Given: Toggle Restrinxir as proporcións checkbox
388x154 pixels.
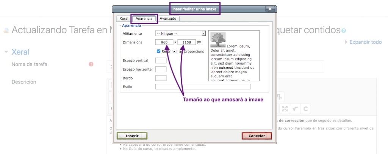Looking at the screenshot, I should 159,51.
